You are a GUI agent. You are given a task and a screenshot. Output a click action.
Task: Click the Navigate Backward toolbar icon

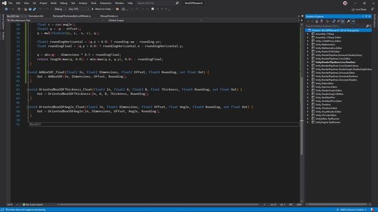click(x=6, y=9)
